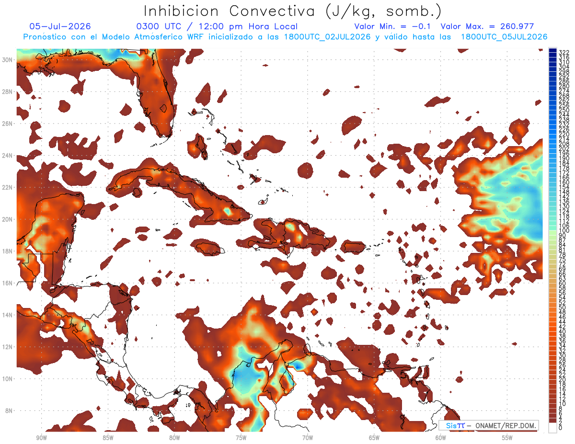Click the 'Valor Max. = 260.977' readout
The width and height of the screenshot is (575, 444).
tap(487, 27)
